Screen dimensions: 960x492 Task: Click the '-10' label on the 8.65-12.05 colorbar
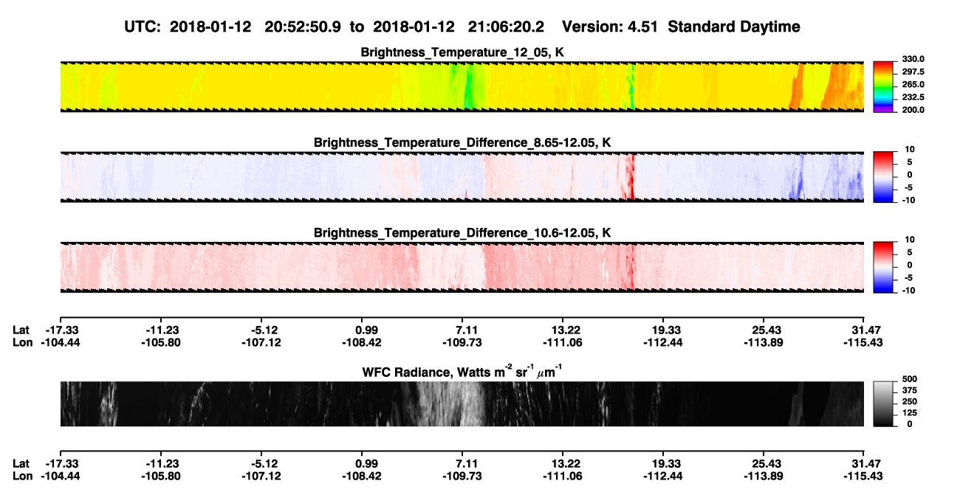[x=908, y=201]
